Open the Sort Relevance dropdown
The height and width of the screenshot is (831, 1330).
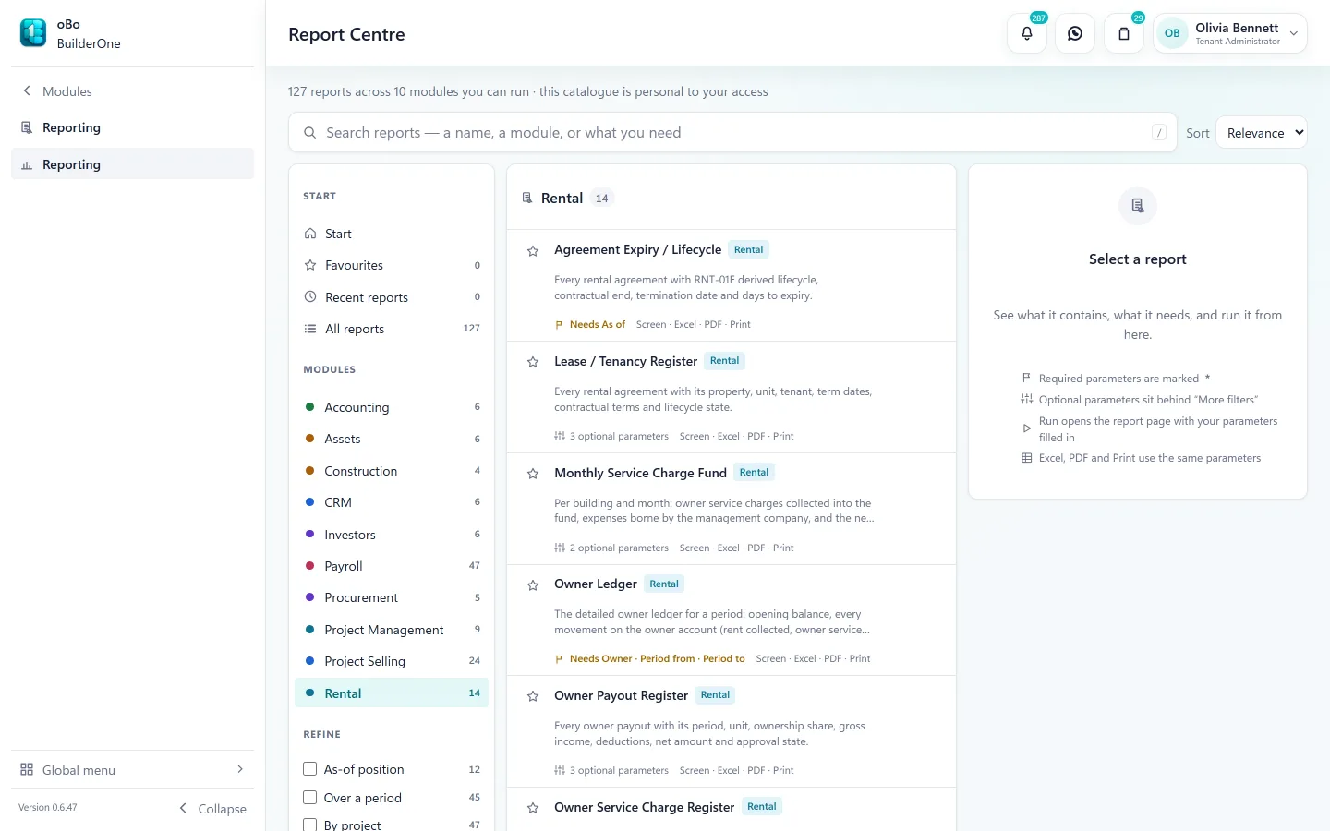tap(1262, 133)
